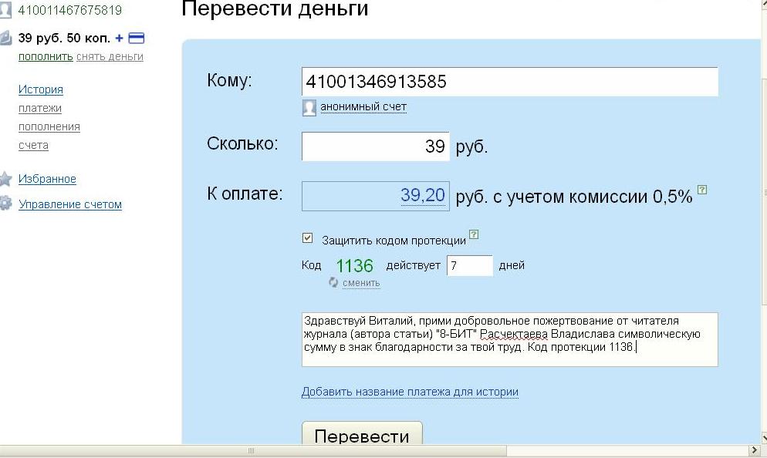Click the anonymous account avatar icon
This screenshot has height=458, width=767.
pyautogui.click(x=309, y=107)
